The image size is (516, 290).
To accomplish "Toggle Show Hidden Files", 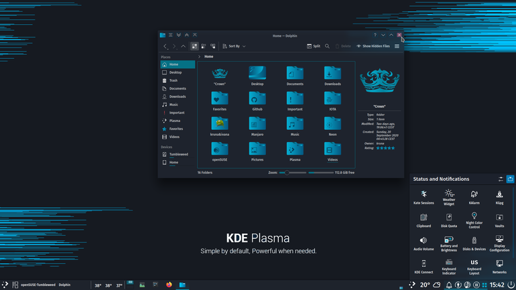I will click(x=373, y=46).
